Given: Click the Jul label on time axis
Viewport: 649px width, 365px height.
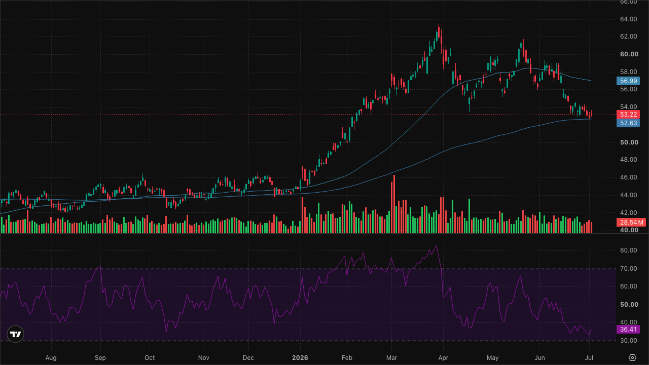Looking at the screenshot, I should [x=589, y=358].
